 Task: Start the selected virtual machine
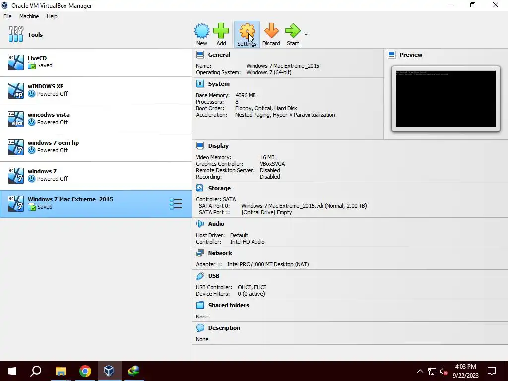pyautogui.click(x=293, y=34)
